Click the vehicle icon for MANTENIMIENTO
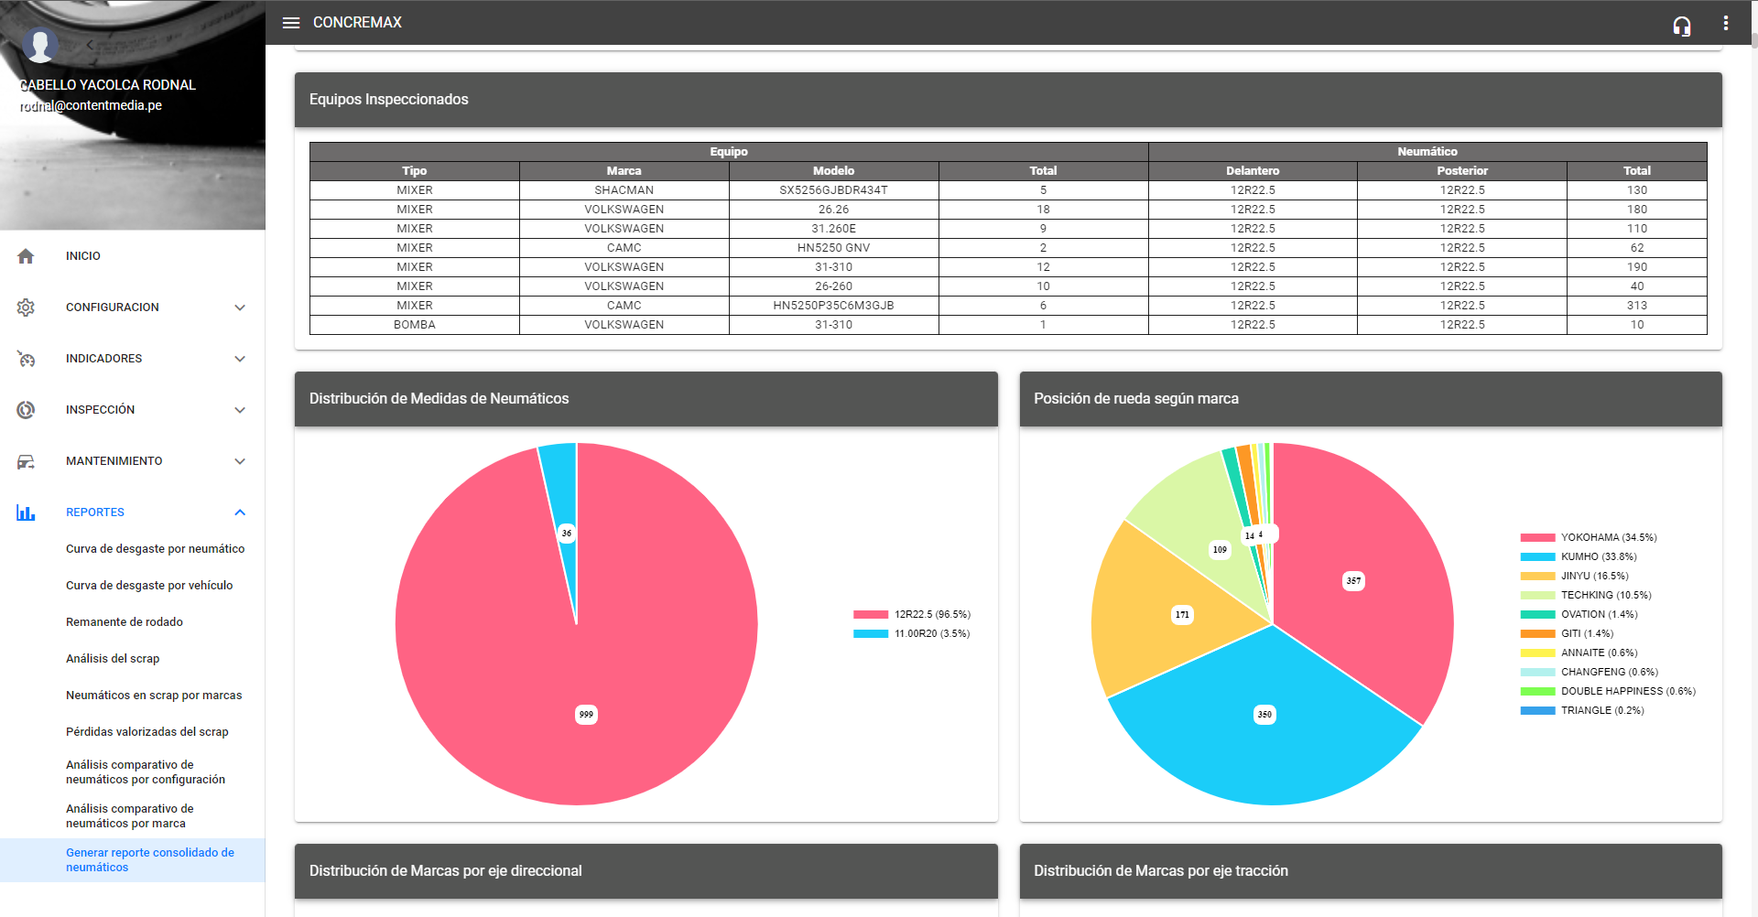This screenshot has height=917, width=1758. tap(26, 461)
